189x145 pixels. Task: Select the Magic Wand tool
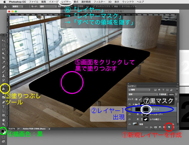click(3, 53)
